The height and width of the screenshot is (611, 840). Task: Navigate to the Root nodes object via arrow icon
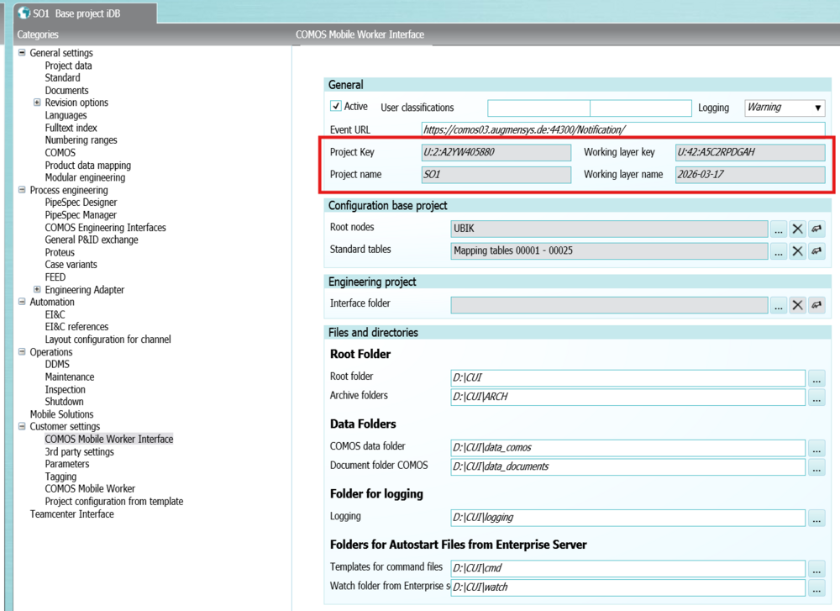click(x=816, y=229)
